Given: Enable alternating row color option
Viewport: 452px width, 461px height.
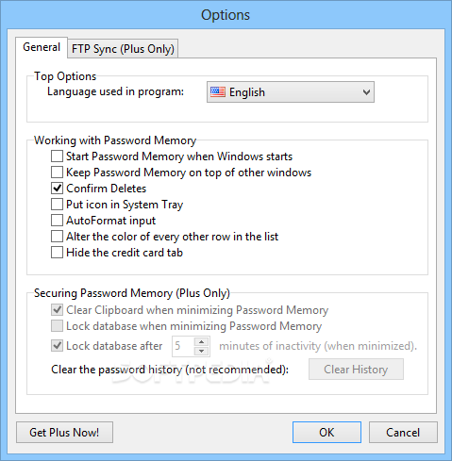Looking at the screenshot, I should [57, 237].
